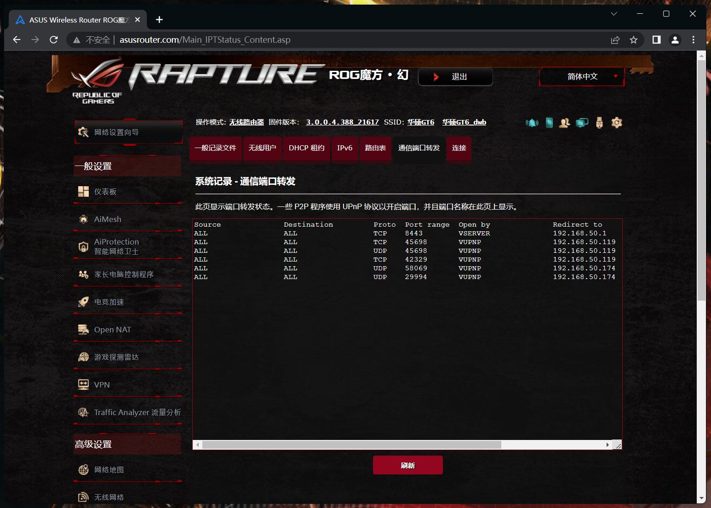Click the address bar URL field
711x508 pixels.
[322, 40]
